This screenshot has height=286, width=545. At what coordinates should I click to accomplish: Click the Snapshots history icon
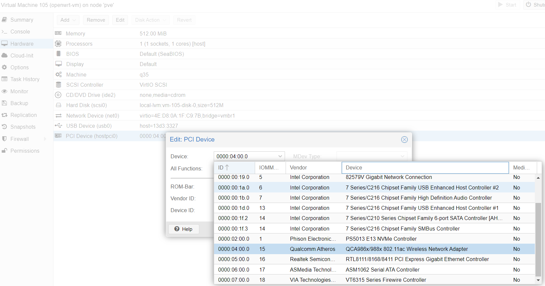click(4, 127)
